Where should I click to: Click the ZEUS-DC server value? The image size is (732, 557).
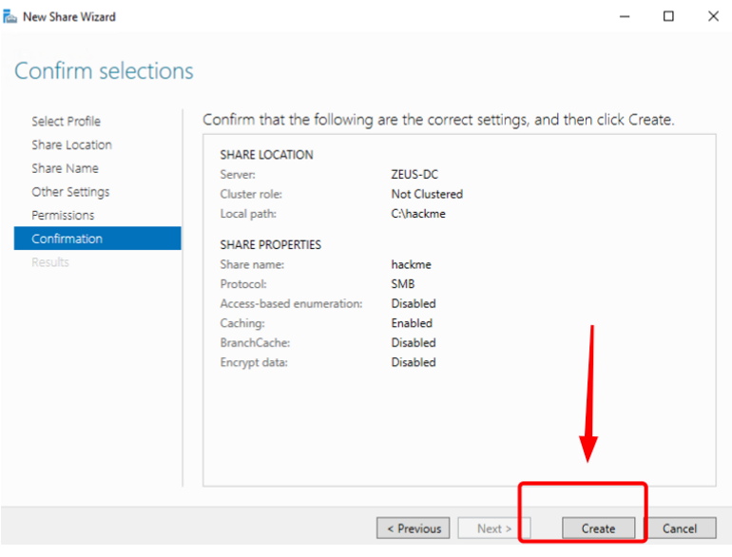coord(414,175)
